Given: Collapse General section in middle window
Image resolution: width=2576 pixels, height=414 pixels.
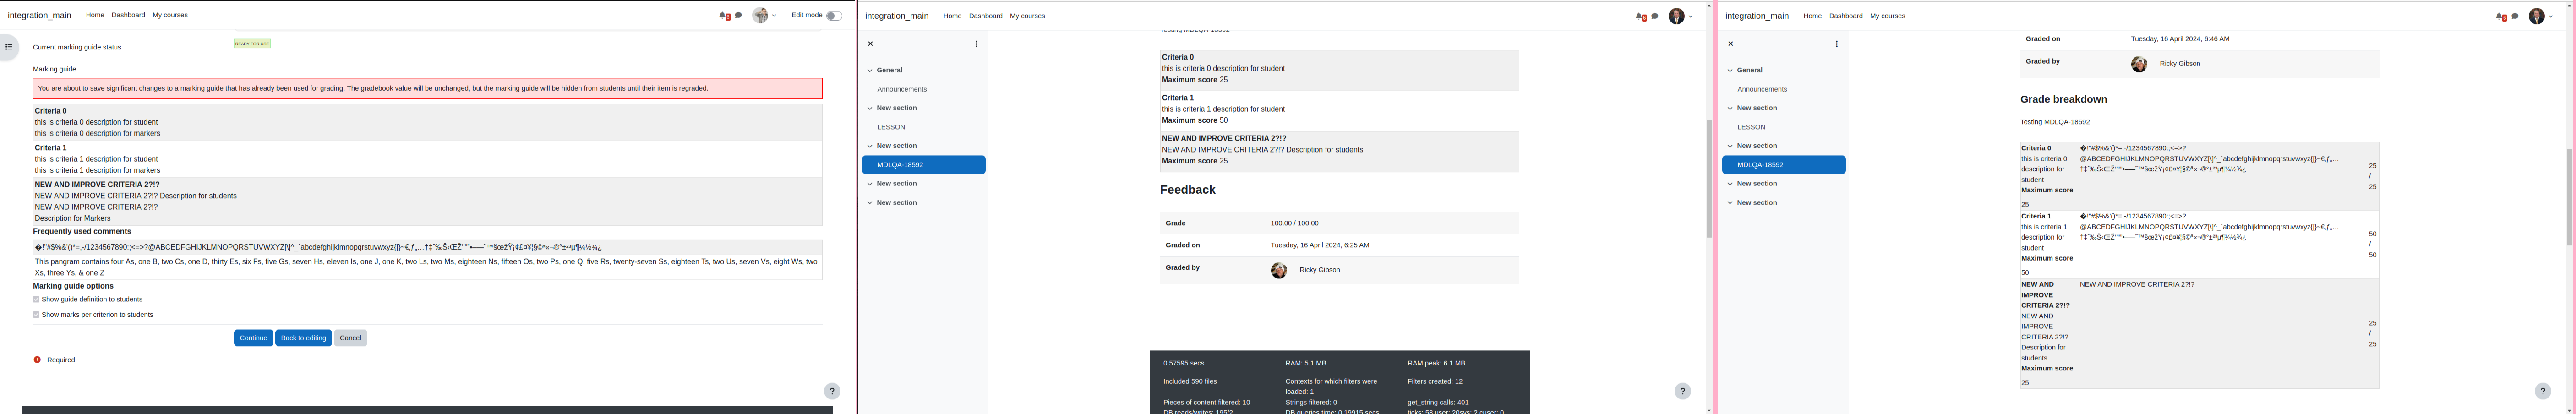Looking at the screenshot, I should pyautogui.click(x=870, y=70).
